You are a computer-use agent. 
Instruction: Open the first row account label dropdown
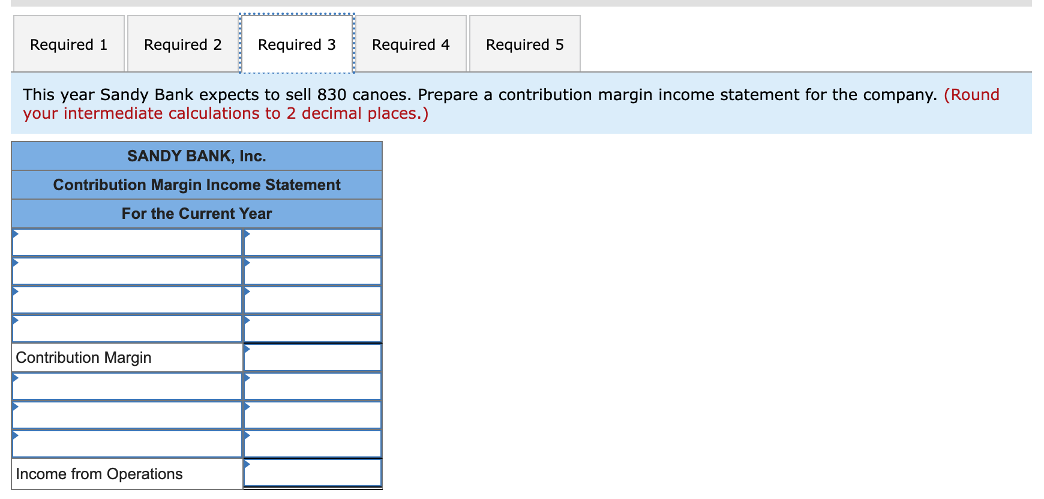[x=127, y=242]
